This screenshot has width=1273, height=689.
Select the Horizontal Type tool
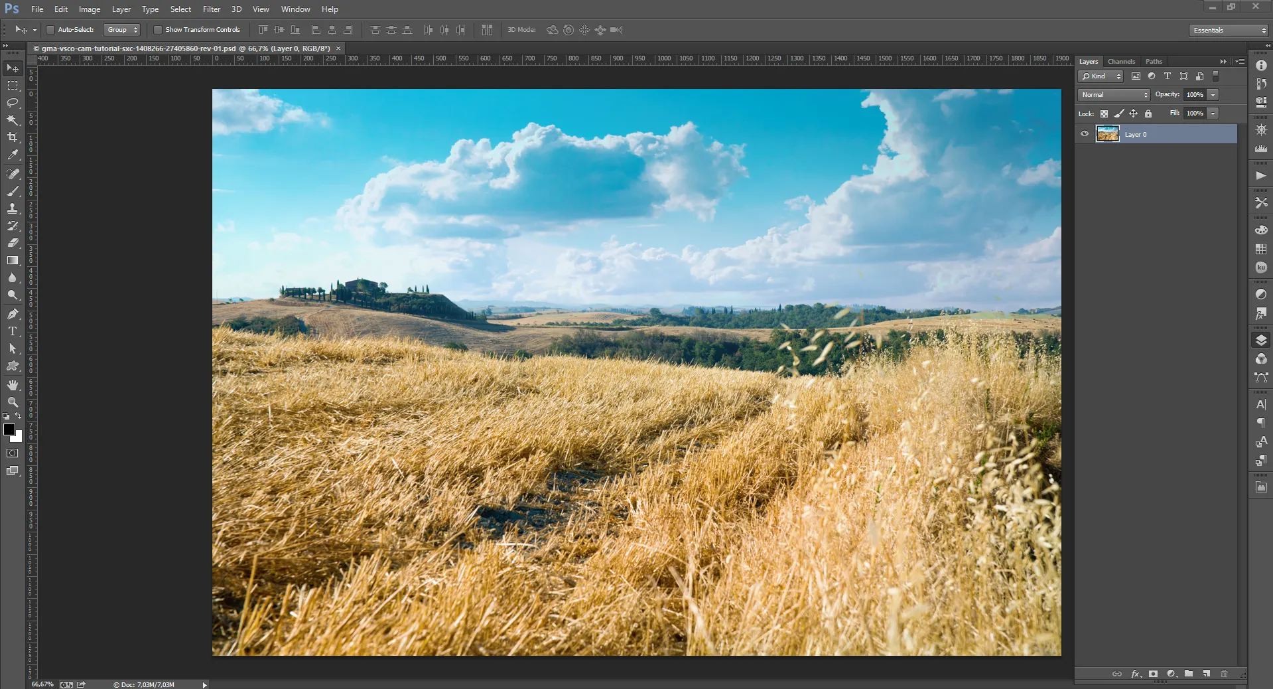(13, 331)
